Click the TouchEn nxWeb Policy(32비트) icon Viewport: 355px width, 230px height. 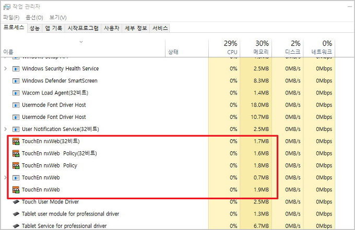tap(16, 153)
